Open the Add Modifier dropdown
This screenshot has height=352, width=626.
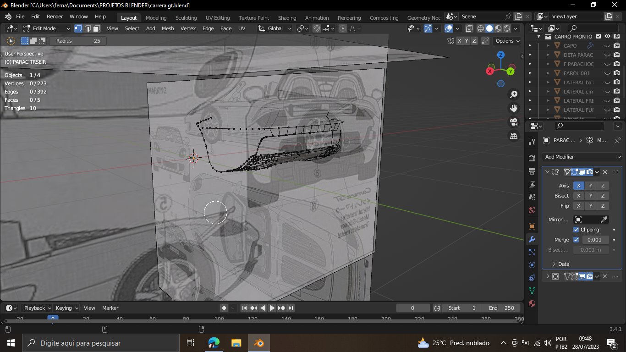(582, 157)
